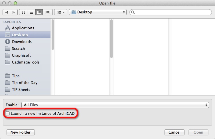
Task: Click the sidebar vertical scrollbar
Action: point(53,35)
